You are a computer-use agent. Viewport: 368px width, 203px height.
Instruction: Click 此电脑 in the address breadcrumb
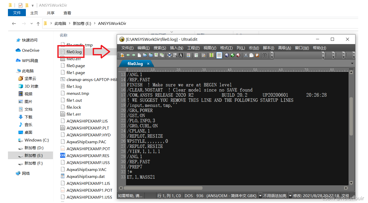[x=60, y=23]
